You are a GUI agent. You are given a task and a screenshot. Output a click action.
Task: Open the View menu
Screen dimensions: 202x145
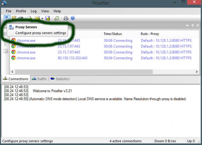pyautogui.click(x=45, y=11)
